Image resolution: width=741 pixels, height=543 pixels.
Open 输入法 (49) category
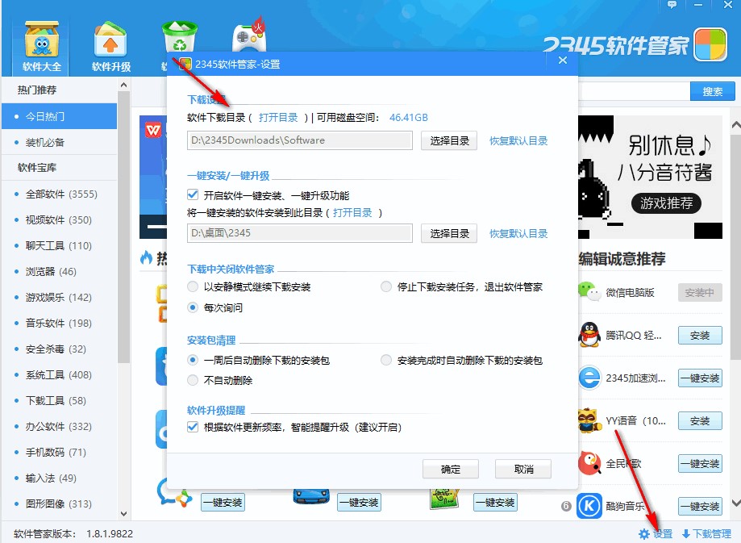click(59, 478)
